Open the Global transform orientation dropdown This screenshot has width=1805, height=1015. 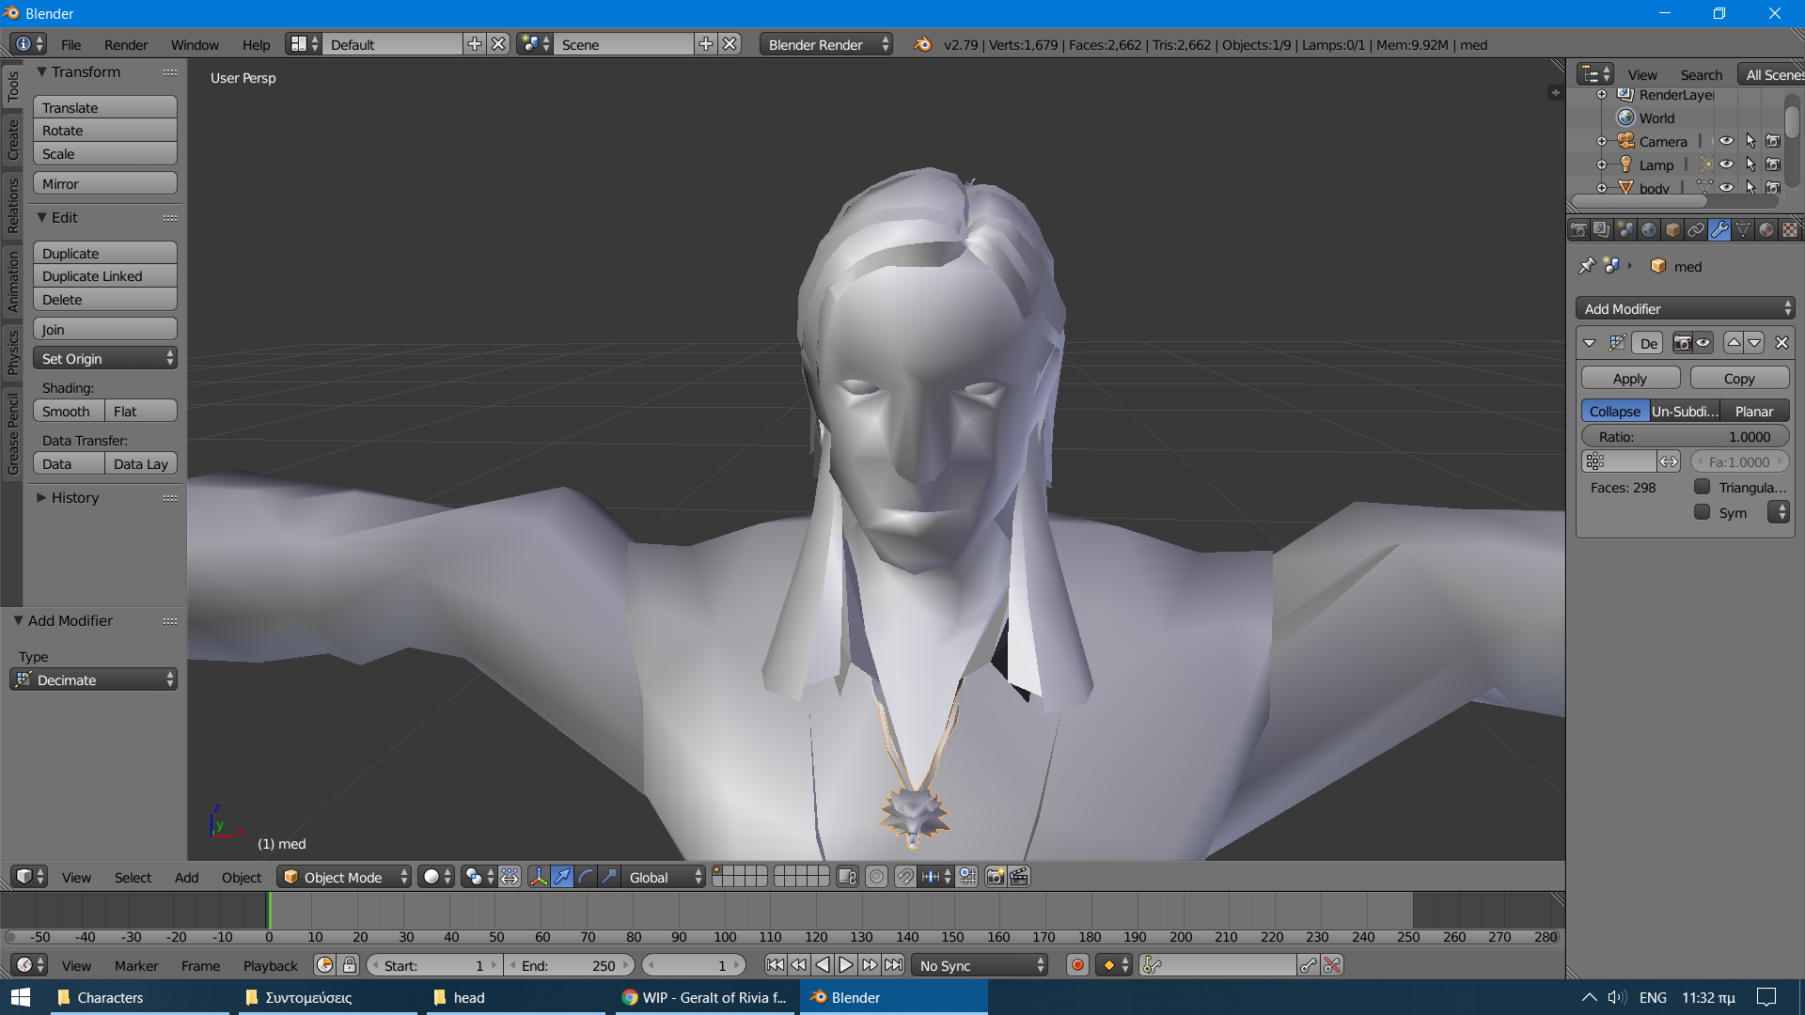(x=664, y=877)
